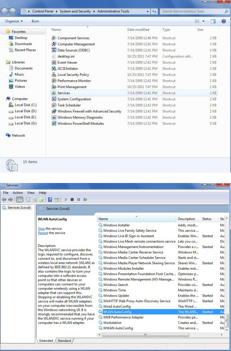
Task: Sort services by Description column header
Action: 188,219
